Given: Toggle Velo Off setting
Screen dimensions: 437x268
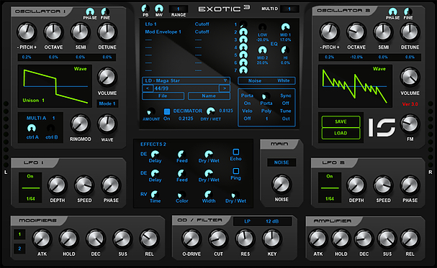Looking at the screenshot, I should pos(247,119).
